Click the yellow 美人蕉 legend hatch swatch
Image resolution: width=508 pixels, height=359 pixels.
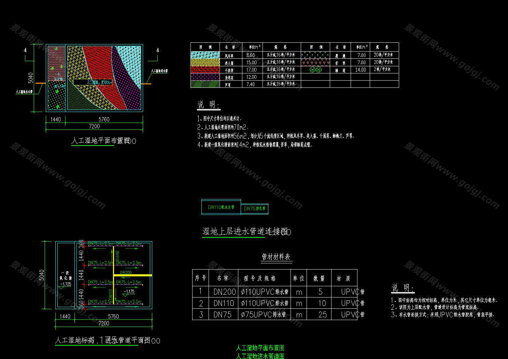tap(205, 63)
